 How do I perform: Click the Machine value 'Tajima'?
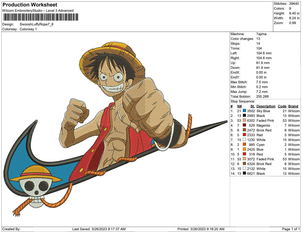(261, 34)
